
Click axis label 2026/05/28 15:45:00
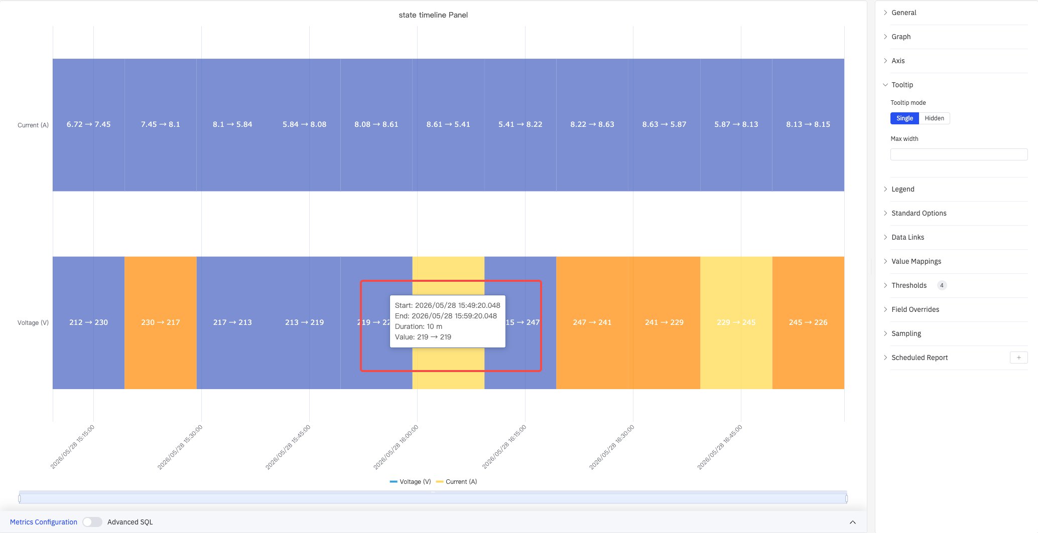click(x=288, y=447)
